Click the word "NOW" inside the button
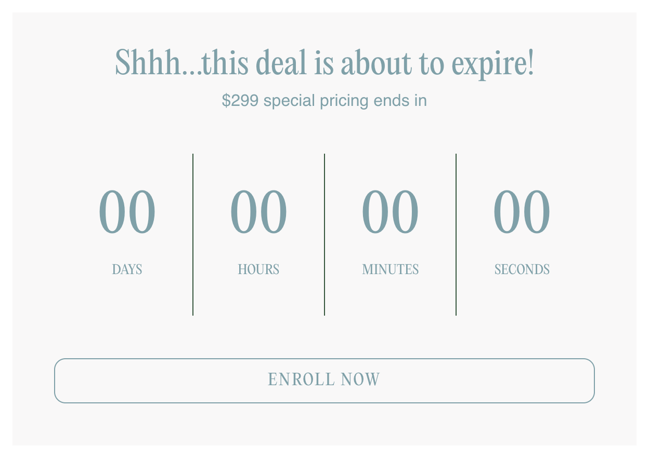 360,379
